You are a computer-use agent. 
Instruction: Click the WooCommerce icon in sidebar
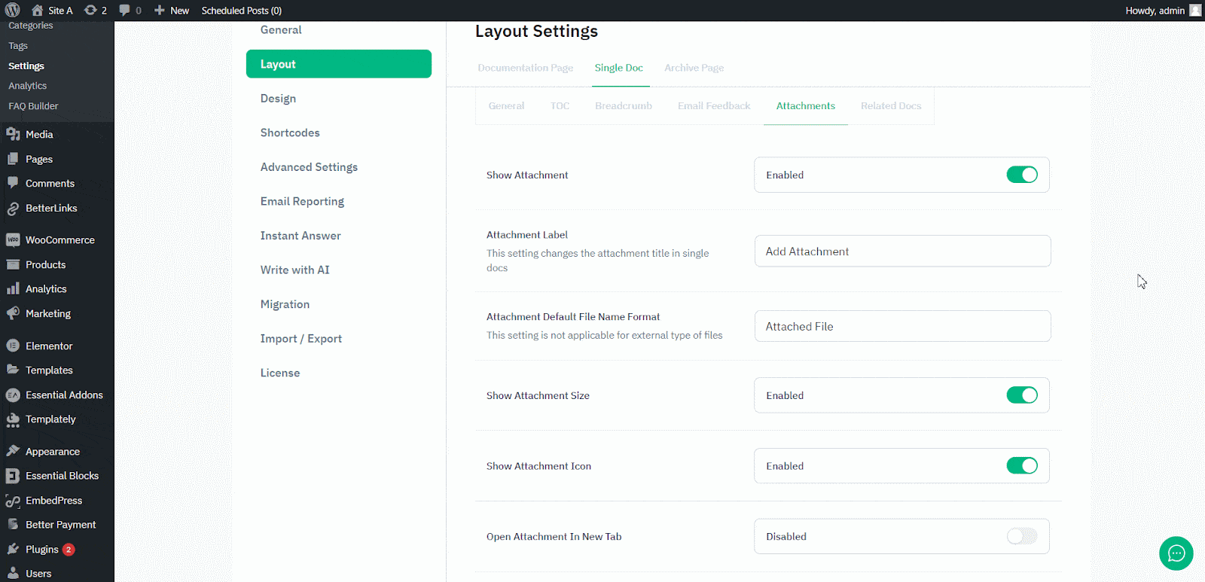pos(13,240)
